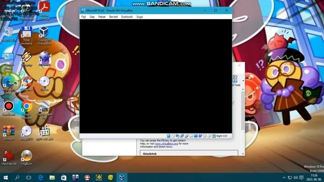
Task: Click the Right Ctrl host key label
Action: pyautogui.click(x=222, y=136)
